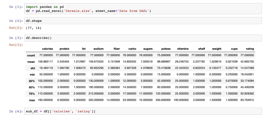Select mean calories value 106.883117
265x117 pixels.
pos(45,62)
